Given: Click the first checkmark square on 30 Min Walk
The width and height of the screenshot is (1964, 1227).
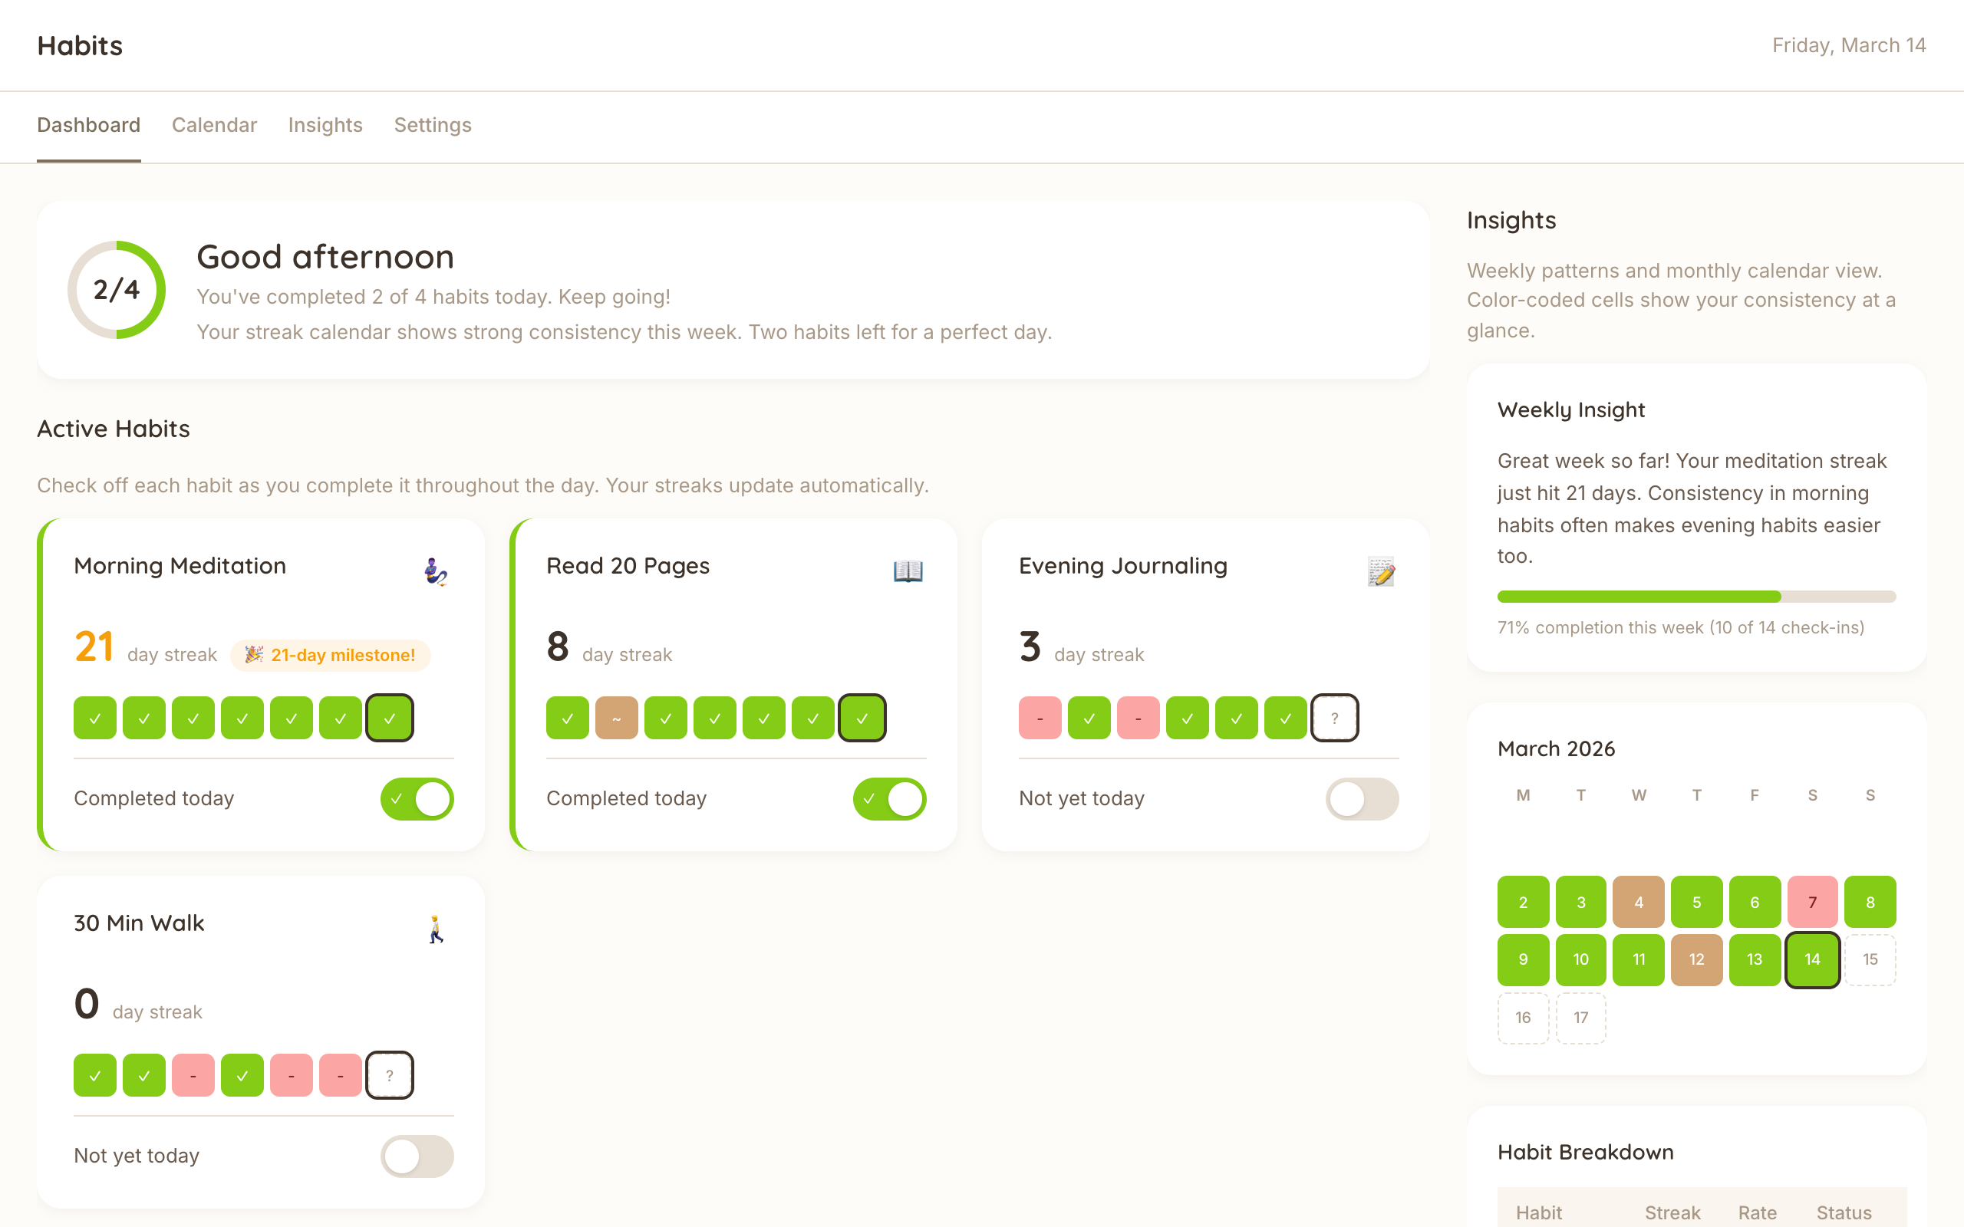Looking at the screenshot, I should pos(95,1074).
